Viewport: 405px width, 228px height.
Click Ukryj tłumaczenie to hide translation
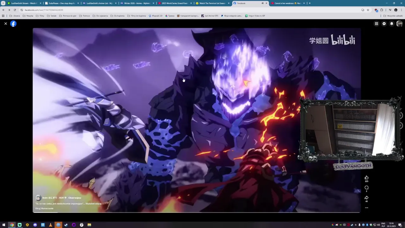44,208
